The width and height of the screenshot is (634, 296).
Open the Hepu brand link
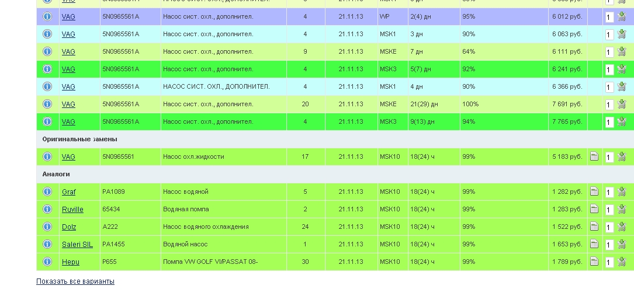click(x=70, y=262)
